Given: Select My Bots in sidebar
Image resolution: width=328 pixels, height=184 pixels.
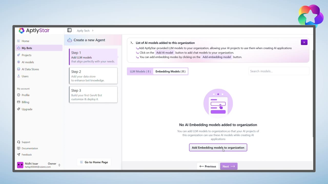Looking at the screenshot, I should click(x=39, y=48).
